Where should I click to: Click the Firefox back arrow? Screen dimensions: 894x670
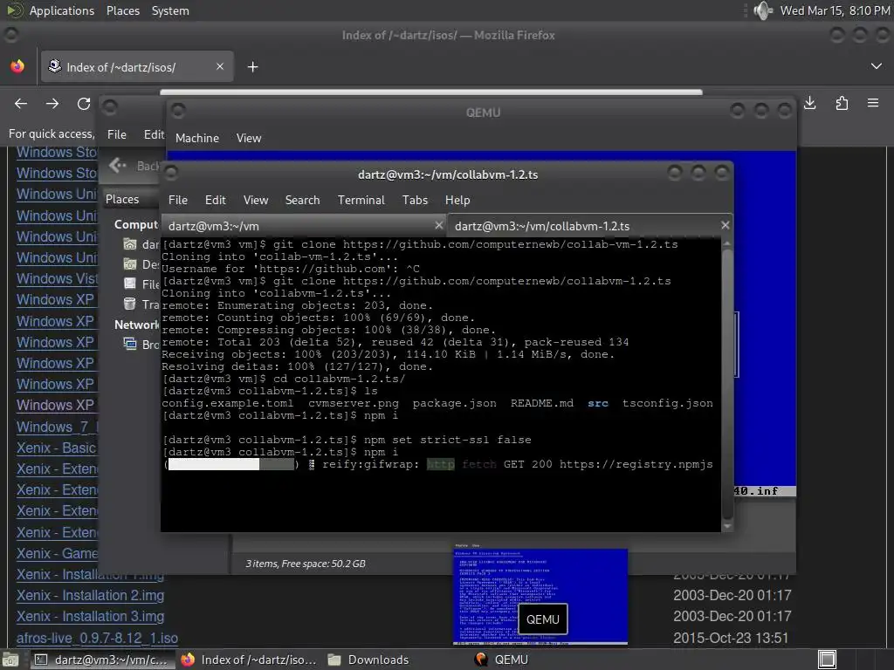(21, 103)
